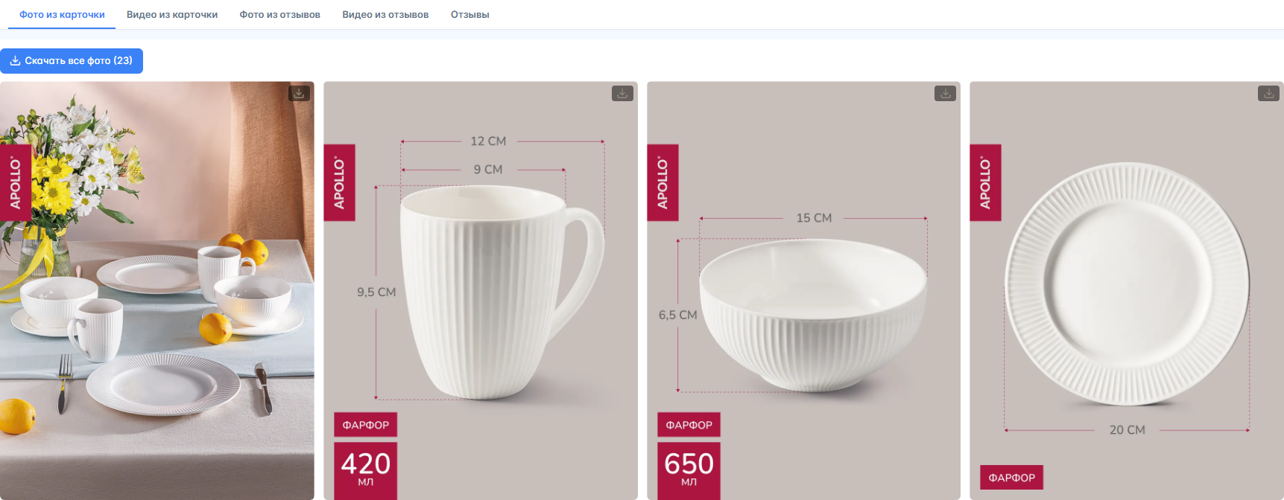Image resolution: width=1284 pixels, height=500 pixels.
Task: Download the white mug dimensions photo
Action: [x=622, y=93]
